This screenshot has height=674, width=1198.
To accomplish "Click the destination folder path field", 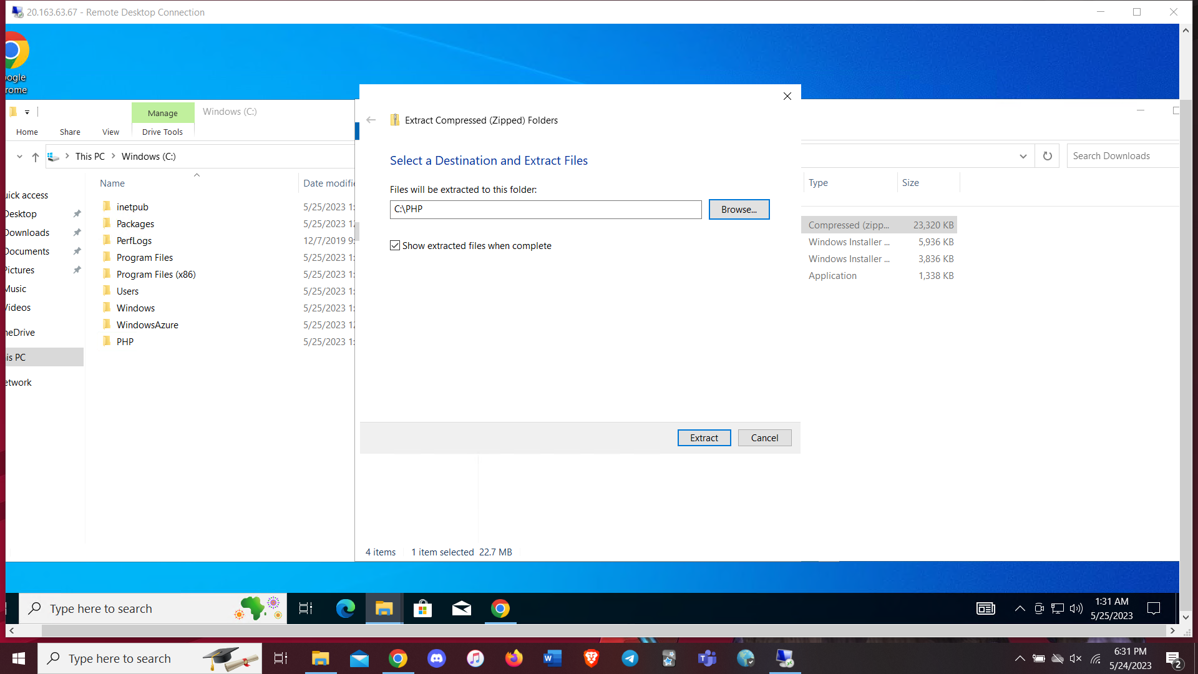I will (x=545, y=210).
